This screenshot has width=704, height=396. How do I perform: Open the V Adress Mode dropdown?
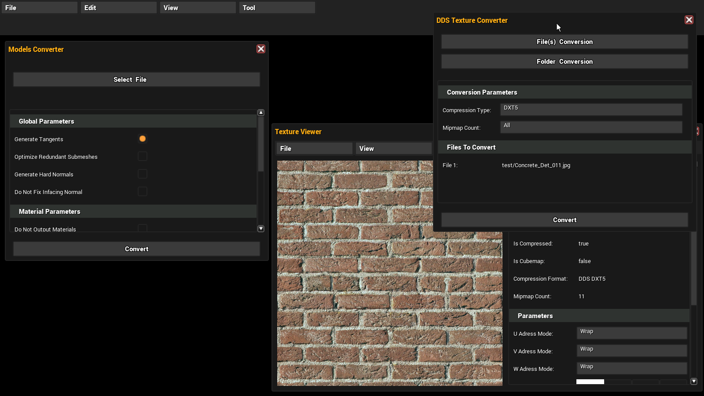[x=632, y=351]
